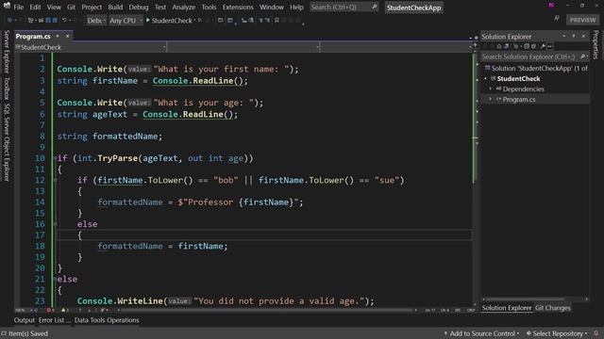Open Solution Explorer search options dropdown

click(587, 56)
